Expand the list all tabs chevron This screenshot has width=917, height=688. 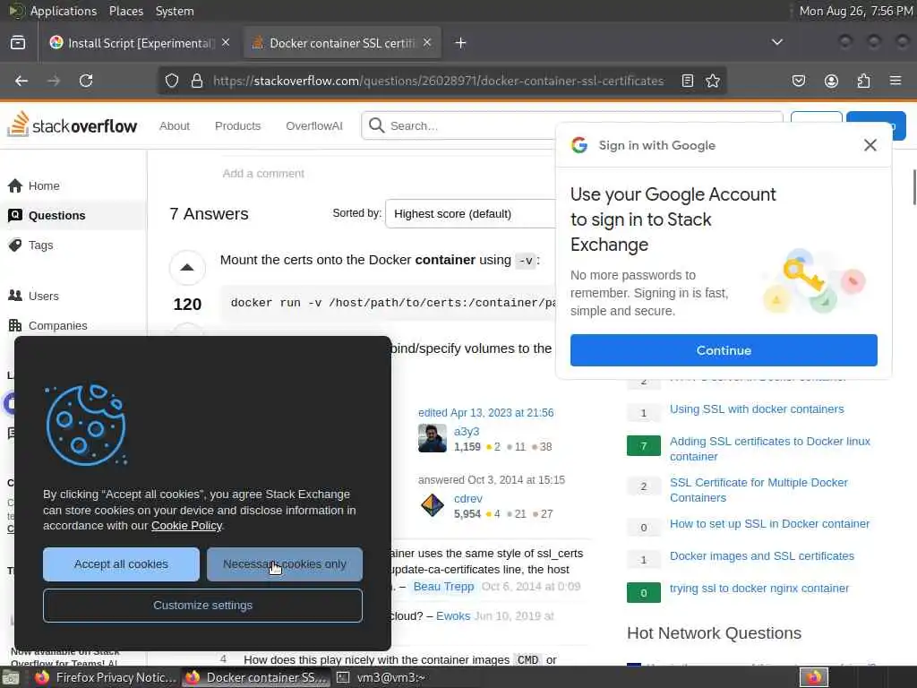pos(776,42)
